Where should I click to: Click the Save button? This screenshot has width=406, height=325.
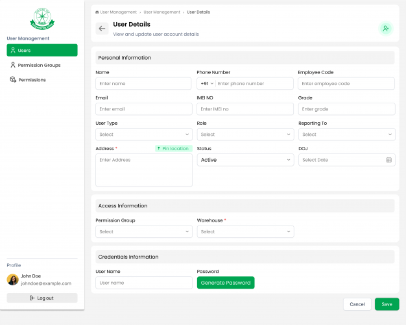[387, 304]
